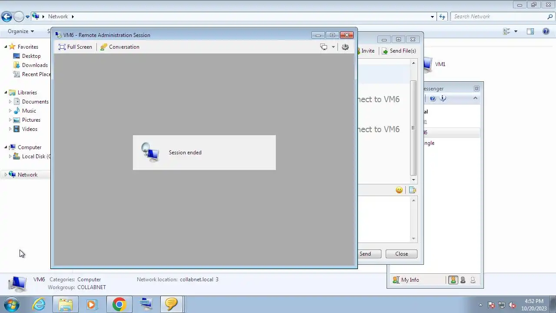Screen dimensions: 556x313
Task: Open the Conversation panel in remote session
Action: (120, 47)
